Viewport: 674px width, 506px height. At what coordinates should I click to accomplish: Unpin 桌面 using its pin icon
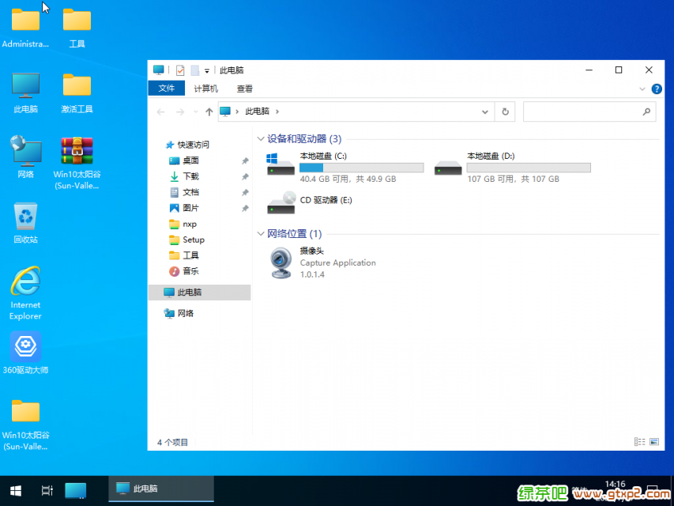click(x=245, y=161)
